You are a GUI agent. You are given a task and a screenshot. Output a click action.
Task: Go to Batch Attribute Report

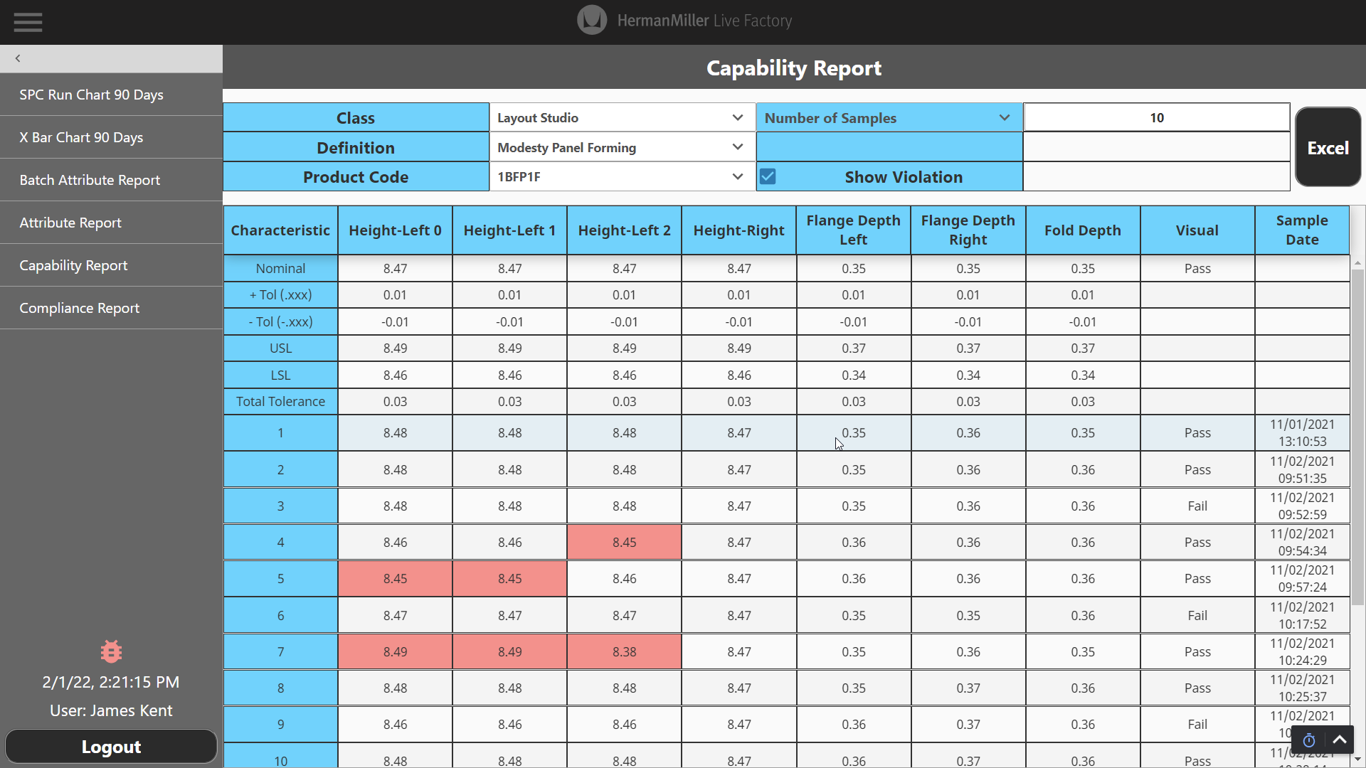(x=90, y=180)
